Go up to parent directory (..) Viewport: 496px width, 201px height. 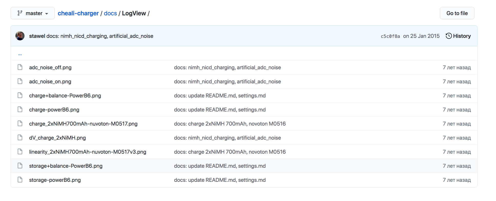[20, 54]
